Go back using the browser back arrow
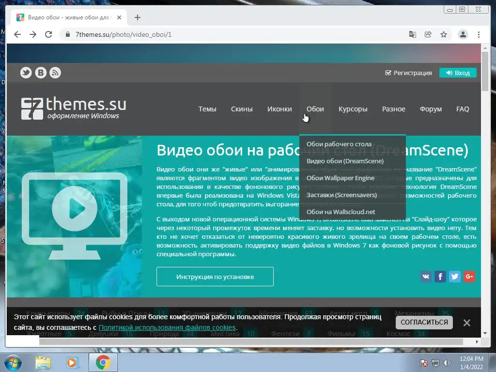The image size is (496, 372). (x=17, y=34)
